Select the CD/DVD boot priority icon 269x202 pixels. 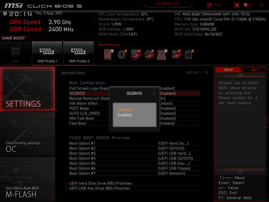pos(122,54)
